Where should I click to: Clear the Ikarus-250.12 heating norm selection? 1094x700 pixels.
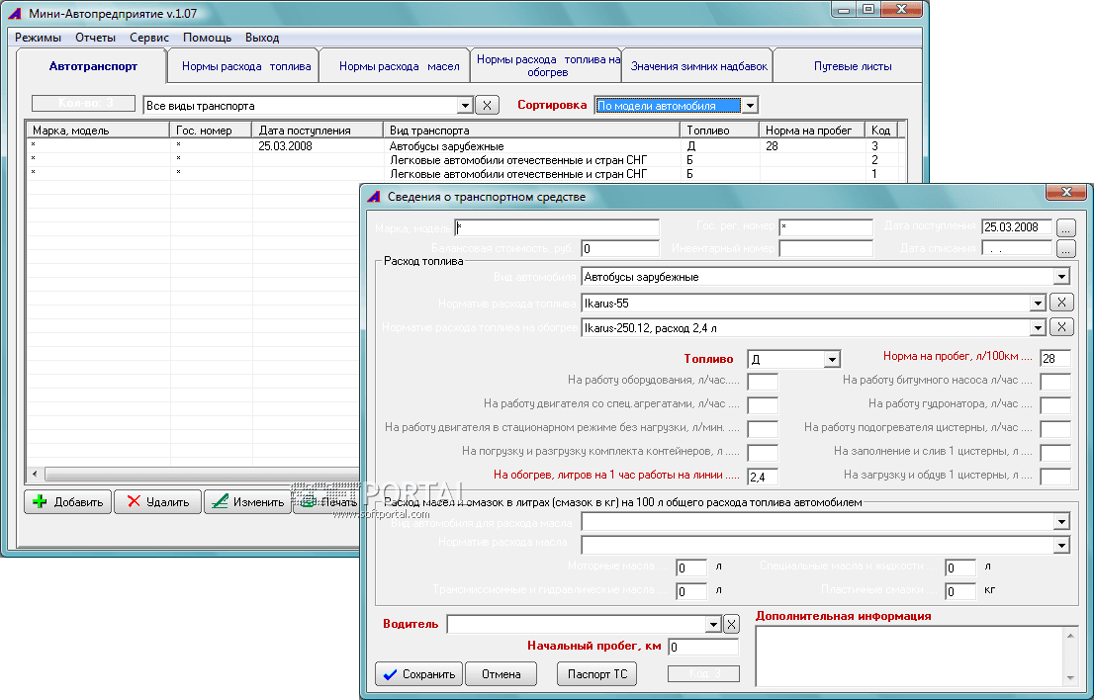tap(1061, 327)
